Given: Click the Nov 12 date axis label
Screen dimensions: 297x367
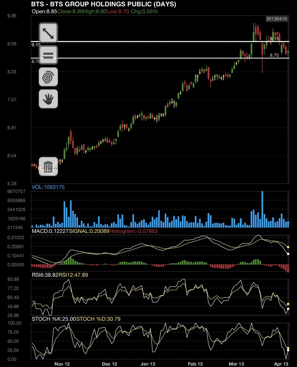Looking at the screenshot, I should (x=62, y=364).
